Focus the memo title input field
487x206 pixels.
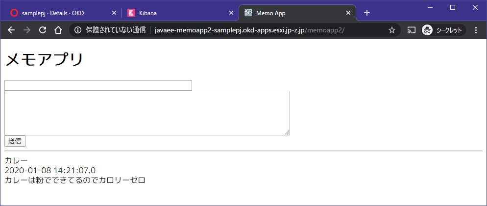coord(98,85)
